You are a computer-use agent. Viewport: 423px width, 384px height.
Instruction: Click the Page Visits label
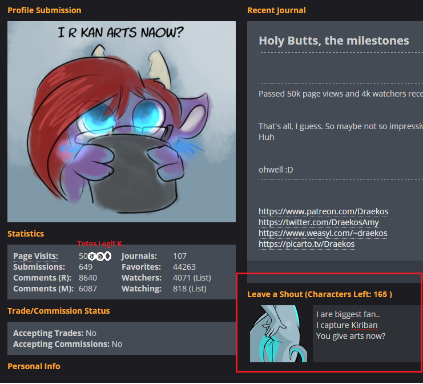tap(35, 256)
